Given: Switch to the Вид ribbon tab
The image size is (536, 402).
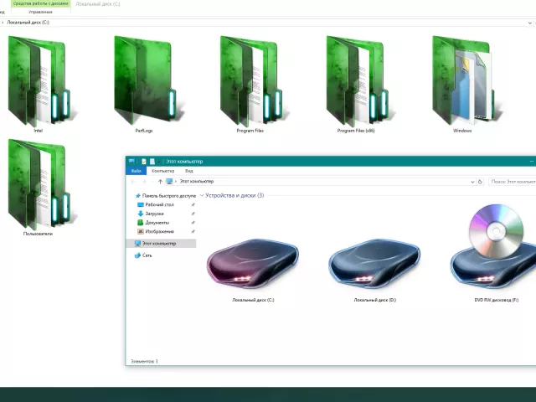Looking at the screenshot, I should click(189, 171).
